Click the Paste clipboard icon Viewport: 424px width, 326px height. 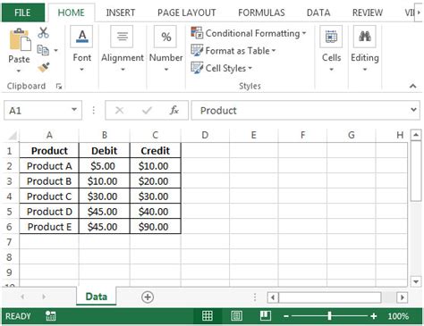[x=20, y=39]
